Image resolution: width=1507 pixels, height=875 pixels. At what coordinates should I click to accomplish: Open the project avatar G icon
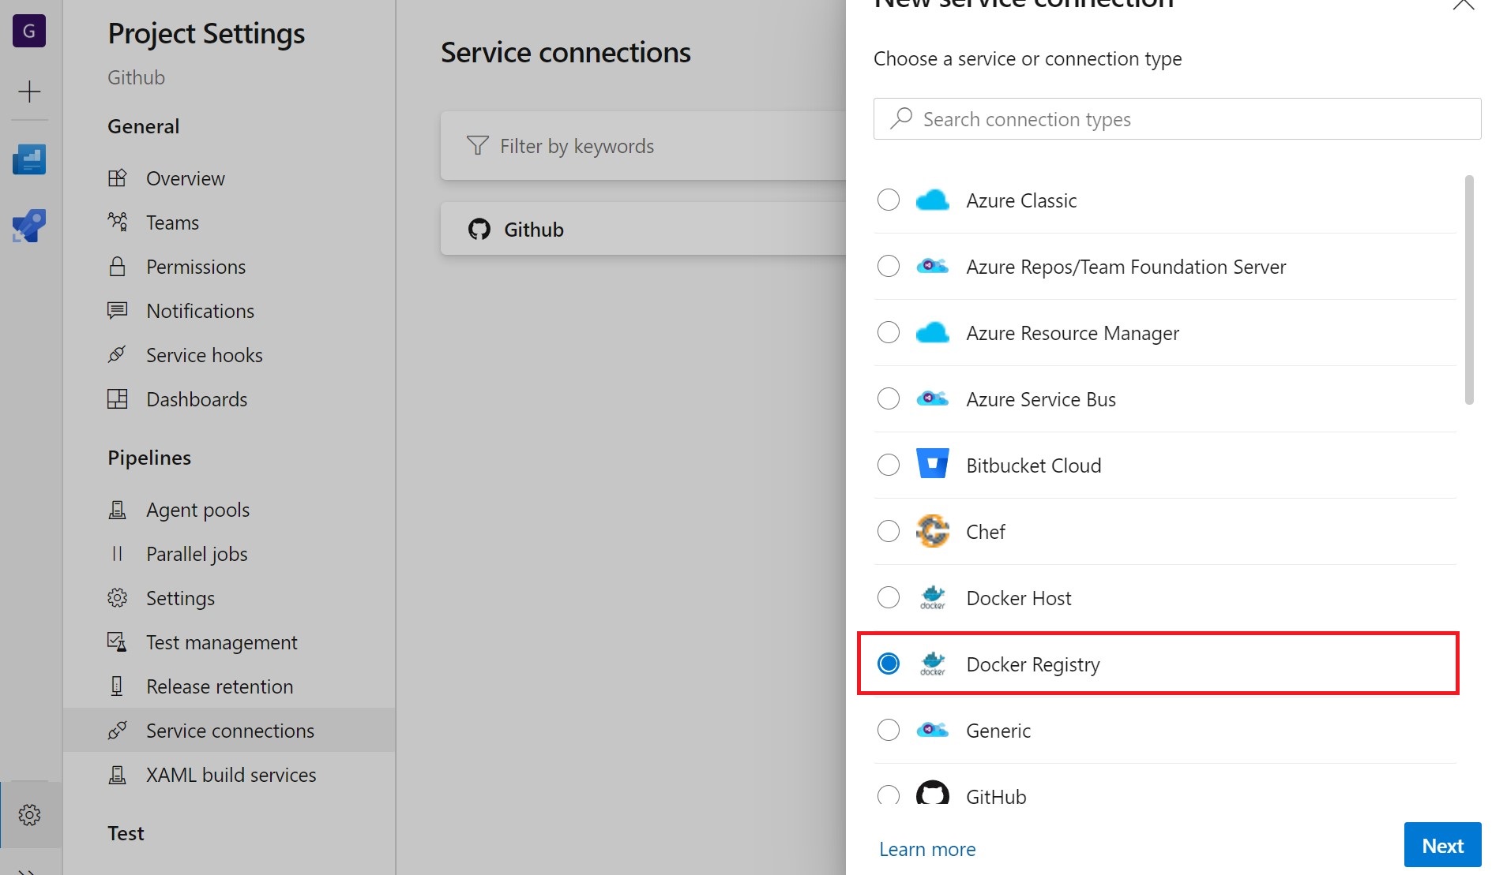(29, 31)
